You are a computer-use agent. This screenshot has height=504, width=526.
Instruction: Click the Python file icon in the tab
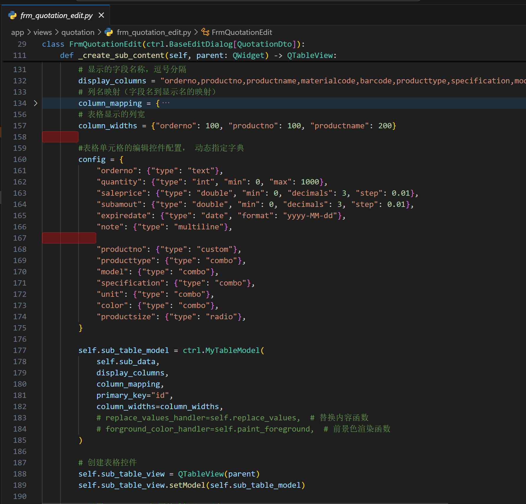[12, 15]
